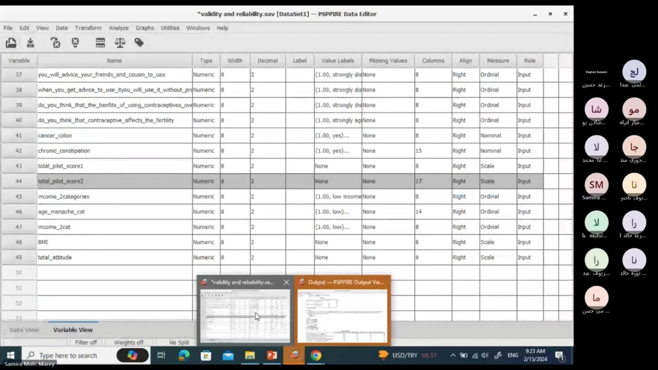Open the Windows menu
Image resolution: width=658 pixels, height=370 pixels.
pos(198,28)
